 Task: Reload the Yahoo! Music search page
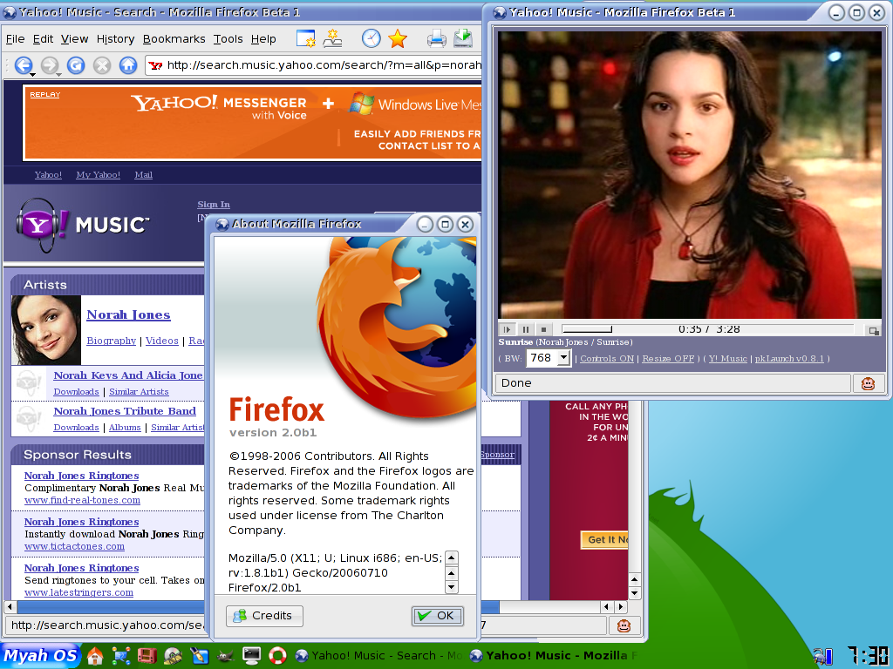coord(76,65)
